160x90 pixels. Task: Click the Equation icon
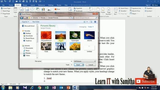tap(145, 8)
